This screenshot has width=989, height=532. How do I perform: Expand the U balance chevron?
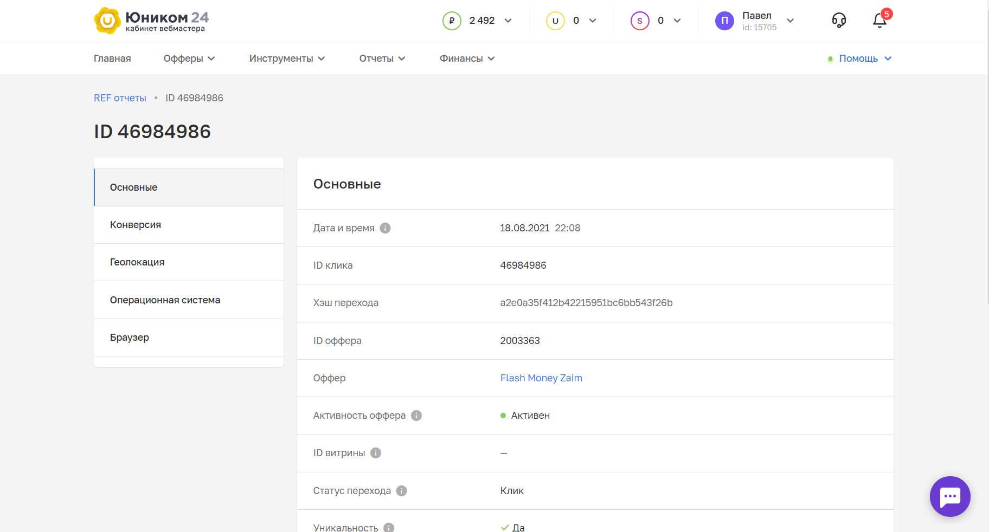click(x=593, y=21)
